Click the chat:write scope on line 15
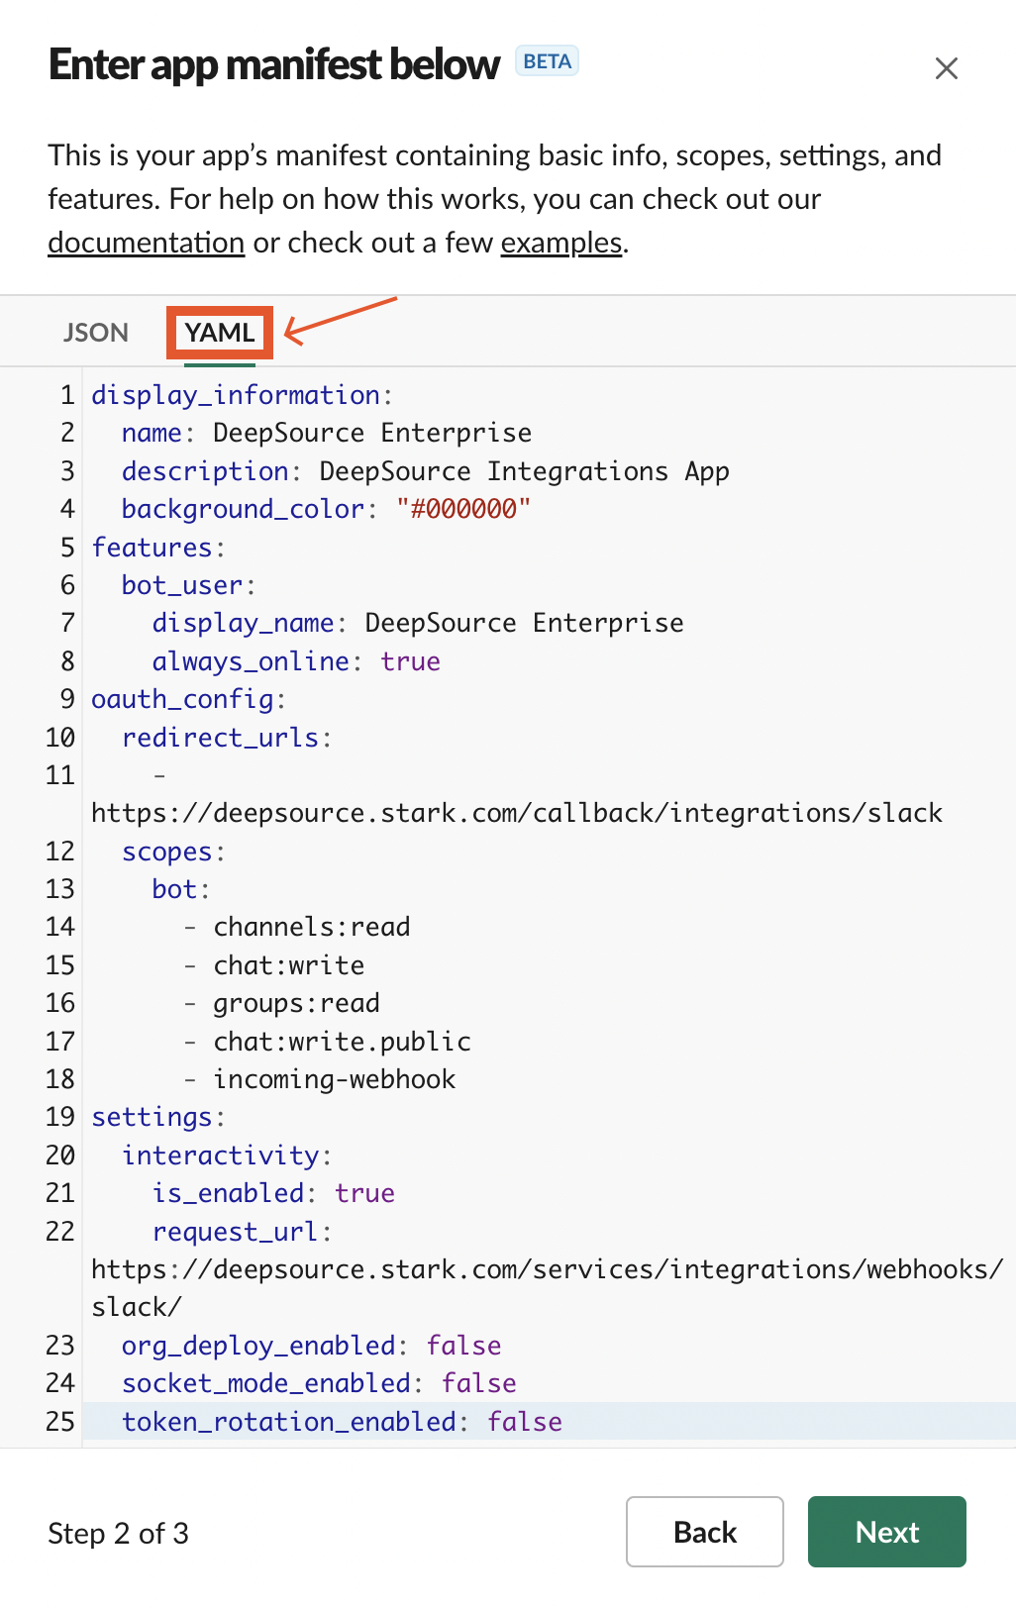1016x1608 pixels. point(289,965)
